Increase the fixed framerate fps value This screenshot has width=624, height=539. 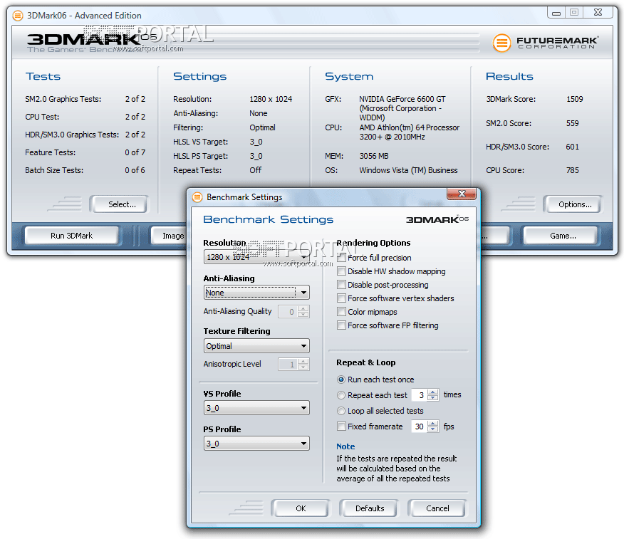click(x=433, y=424)
